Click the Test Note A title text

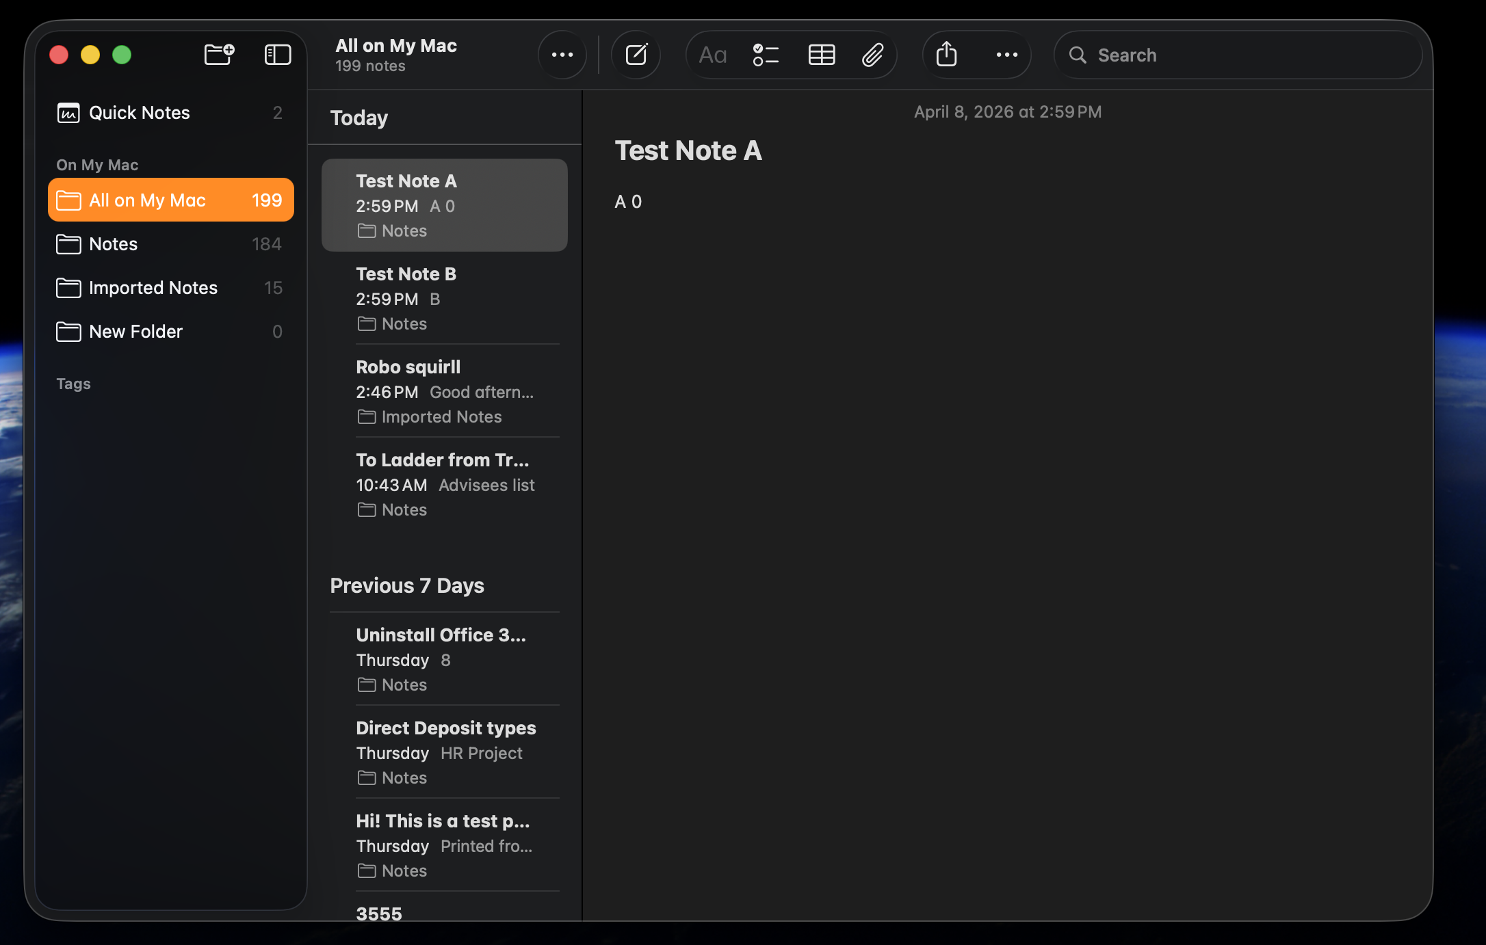coord(688,150)
